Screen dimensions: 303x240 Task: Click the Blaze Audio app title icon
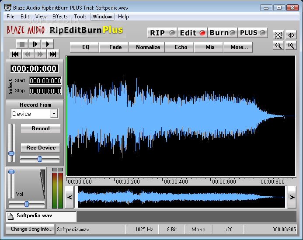(8, 7)
